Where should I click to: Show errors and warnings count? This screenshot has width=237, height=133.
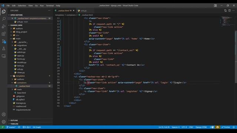pos(26,127)
